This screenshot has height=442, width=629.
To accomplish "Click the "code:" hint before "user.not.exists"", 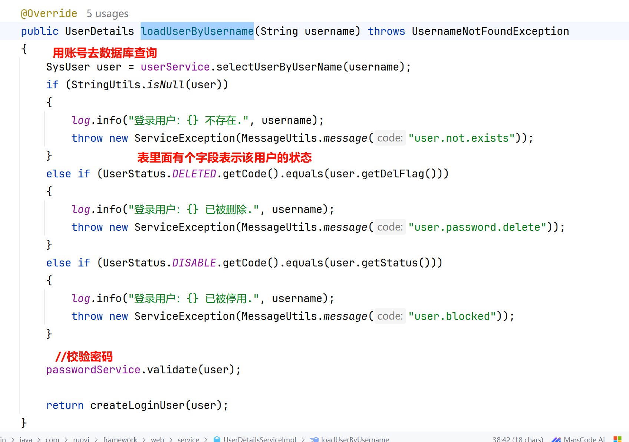I will coord(390,138).
